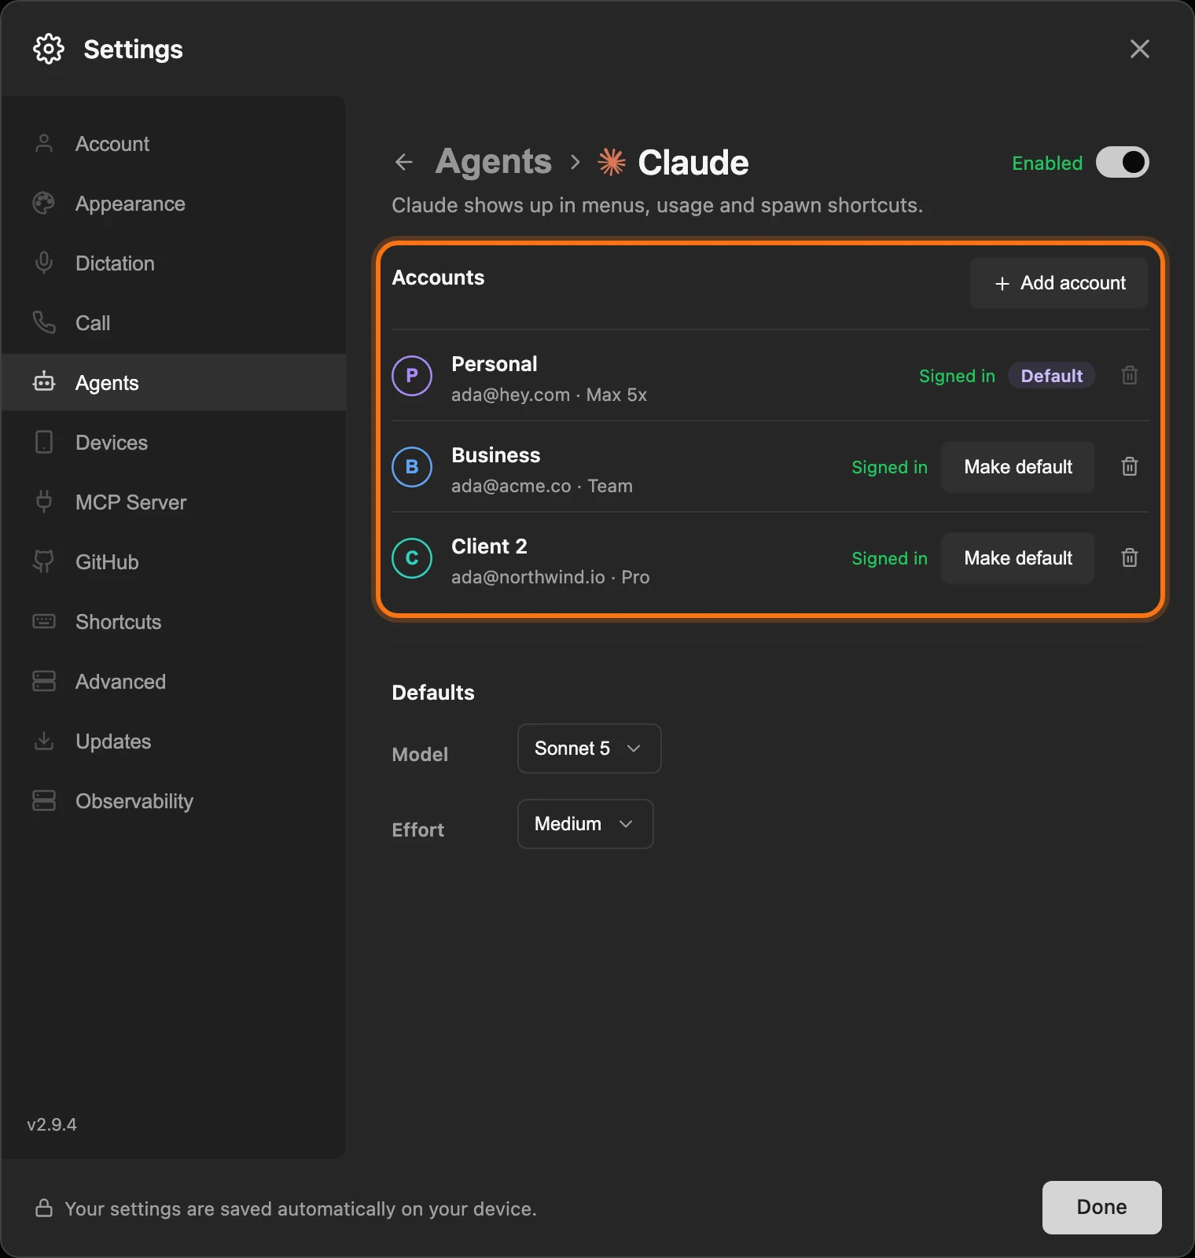This screenshot has width=1195, height=1258.
Task: Toggle the Claude Enabled switch off
Action: [1123, 162]
